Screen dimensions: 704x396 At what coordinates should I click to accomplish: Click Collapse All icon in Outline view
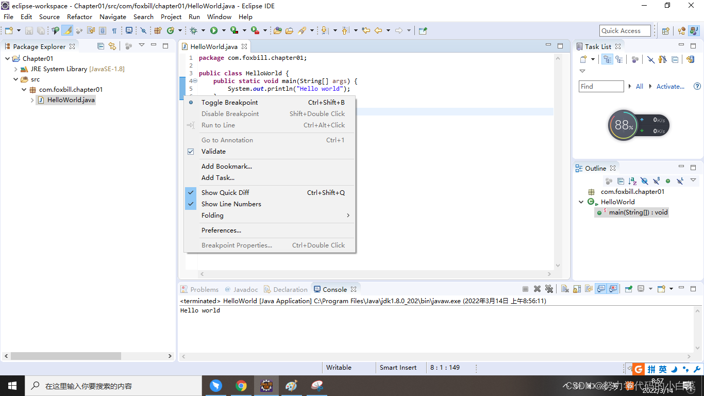click(x=621, y=181)
